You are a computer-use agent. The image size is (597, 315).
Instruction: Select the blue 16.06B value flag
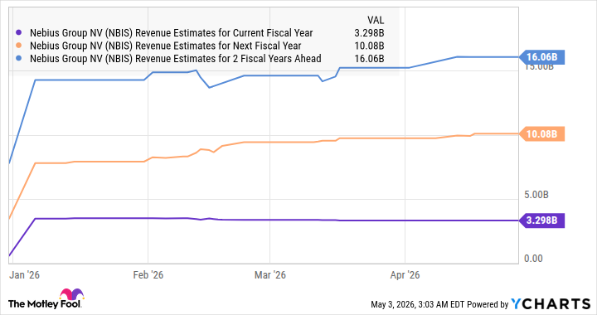(x=541, y=57)
